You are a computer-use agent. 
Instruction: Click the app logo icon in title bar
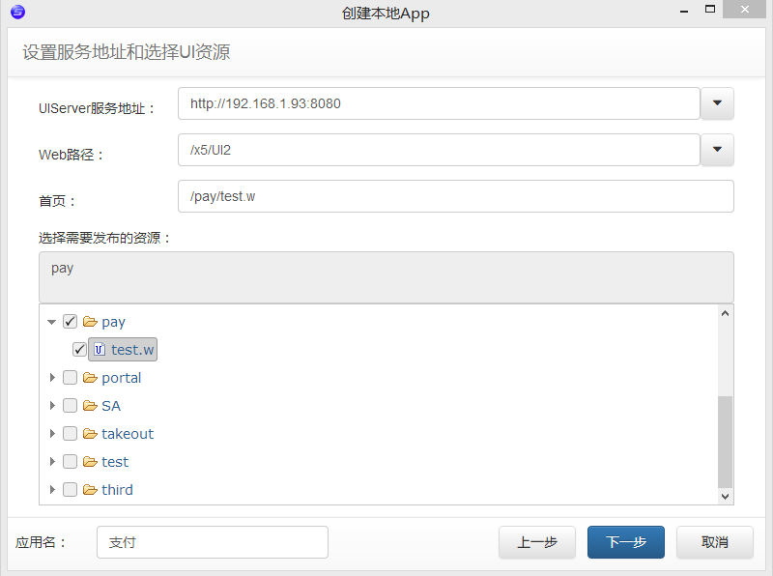pos(17,12)
